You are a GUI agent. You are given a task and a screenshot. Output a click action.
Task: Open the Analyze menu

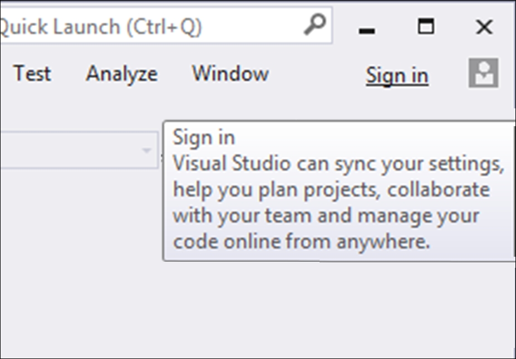[122, 74]
